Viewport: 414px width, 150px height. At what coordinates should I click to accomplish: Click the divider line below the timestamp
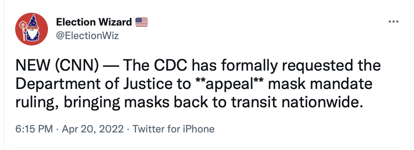pyautogui.click(x=207, y=147)
